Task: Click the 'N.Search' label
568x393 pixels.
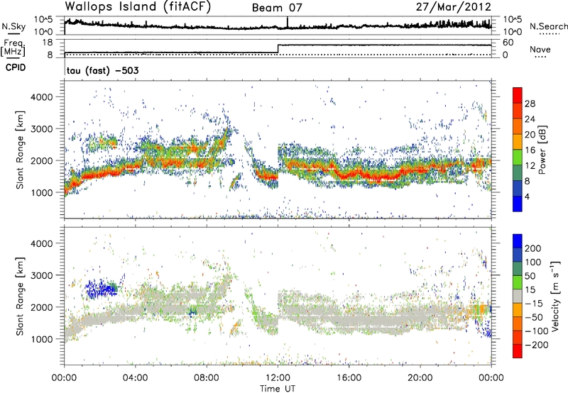Action: coord(549,26)
